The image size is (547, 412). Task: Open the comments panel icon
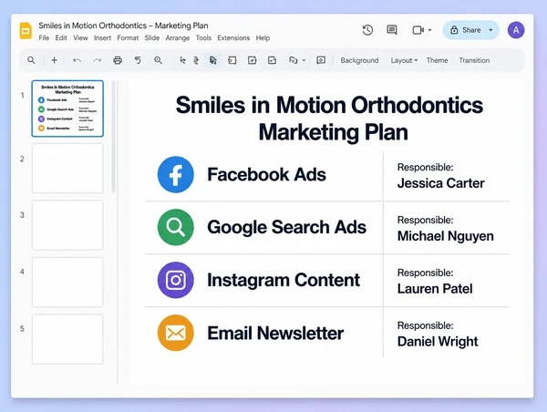pyautogui.click(x=392, y=30)
